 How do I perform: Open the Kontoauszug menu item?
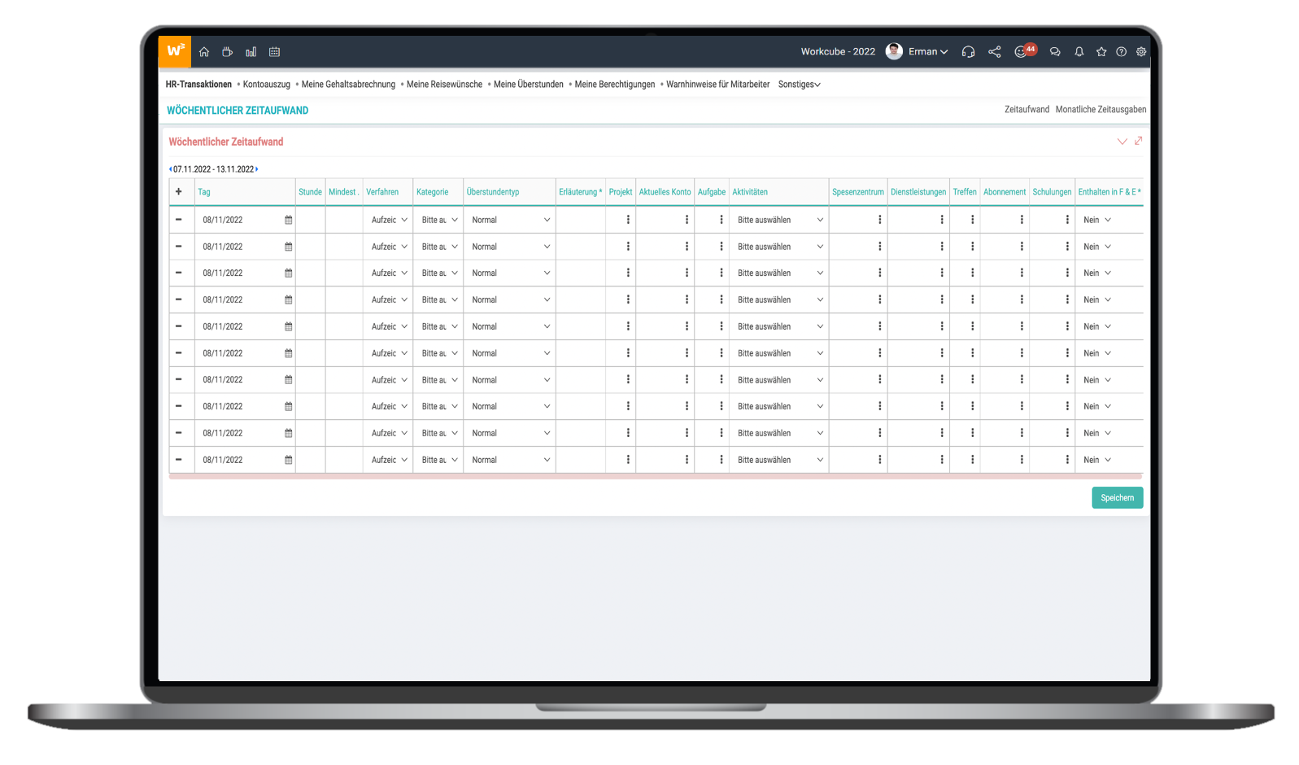(x=267, y=85)
